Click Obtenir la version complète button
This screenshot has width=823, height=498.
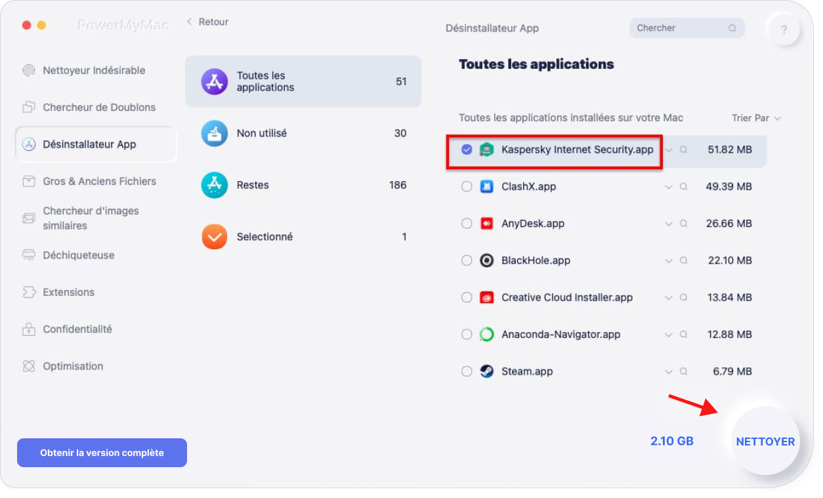coord(102,453)
